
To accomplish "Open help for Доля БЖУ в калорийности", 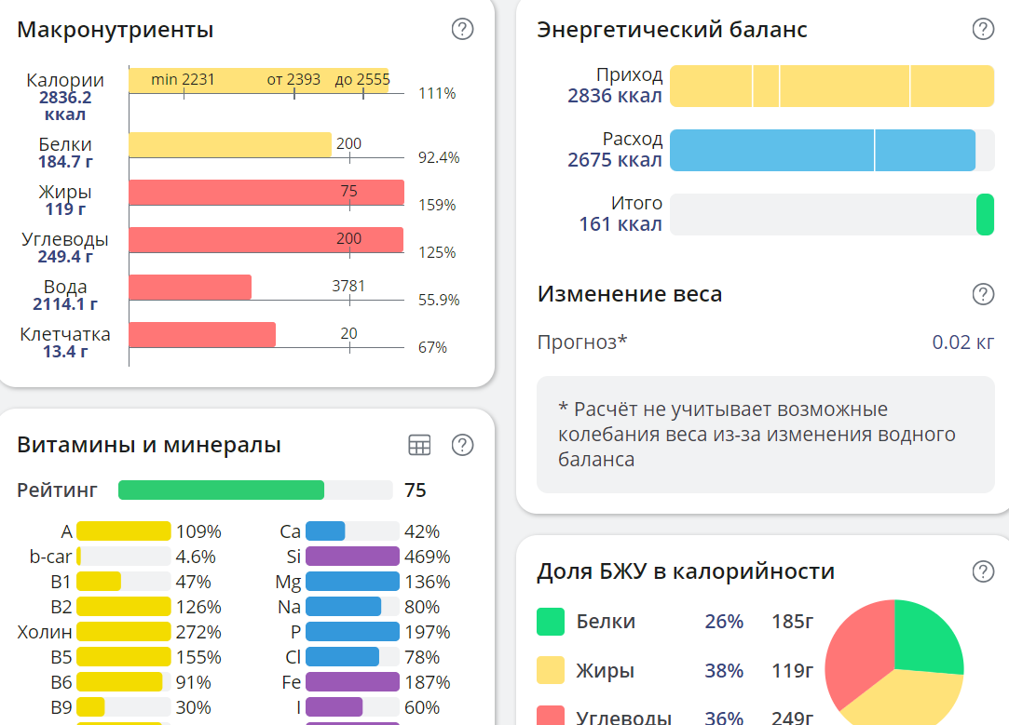I will point(982,571).
